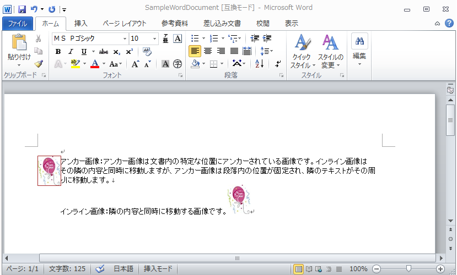Click the Save icon in quick access toolbar
The width and height of the screenshot is (457, 275).
point(22,9)
